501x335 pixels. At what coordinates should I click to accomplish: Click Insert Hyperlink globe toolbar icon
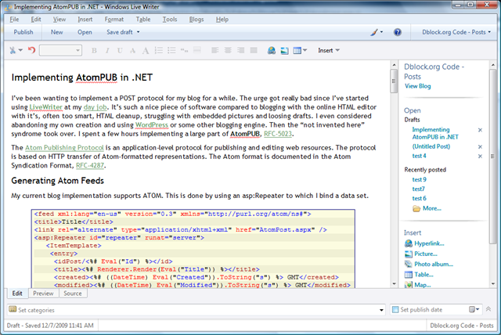(x=272, y=50)
